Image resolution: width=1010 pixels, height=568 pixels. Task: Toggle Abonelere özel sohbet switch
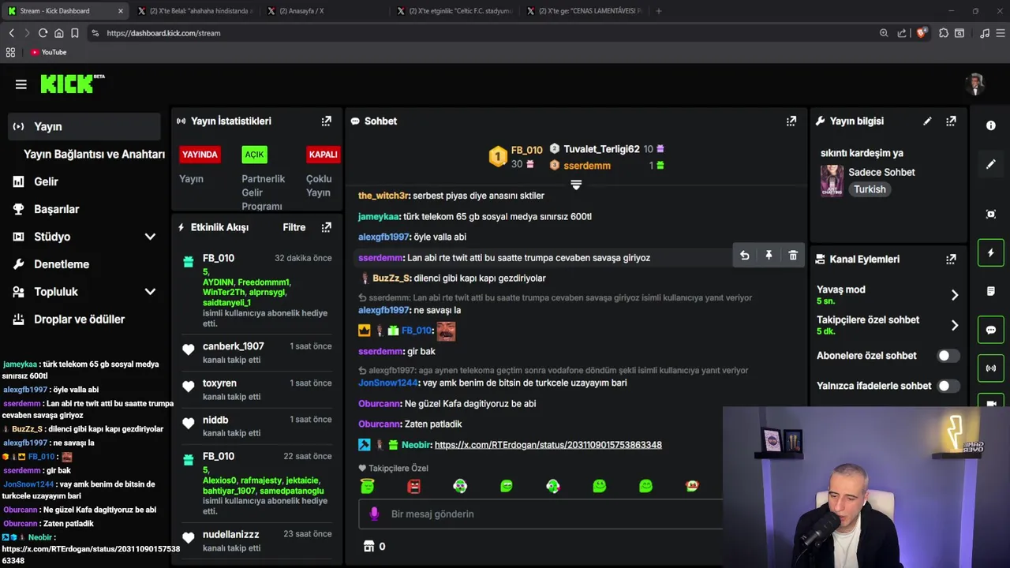948,356
